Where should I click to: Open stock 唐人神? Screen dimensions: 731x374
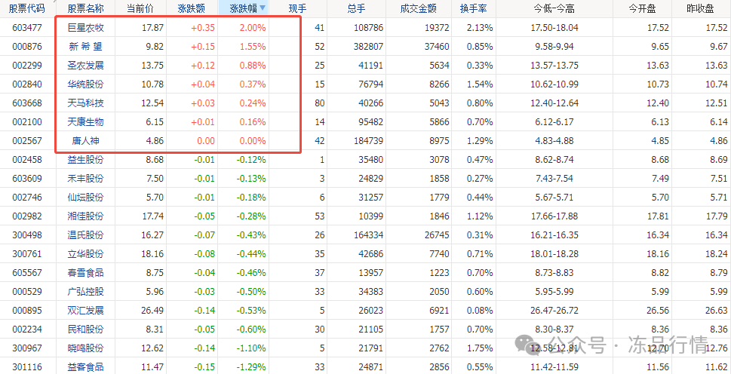click(x=85, y=141)
